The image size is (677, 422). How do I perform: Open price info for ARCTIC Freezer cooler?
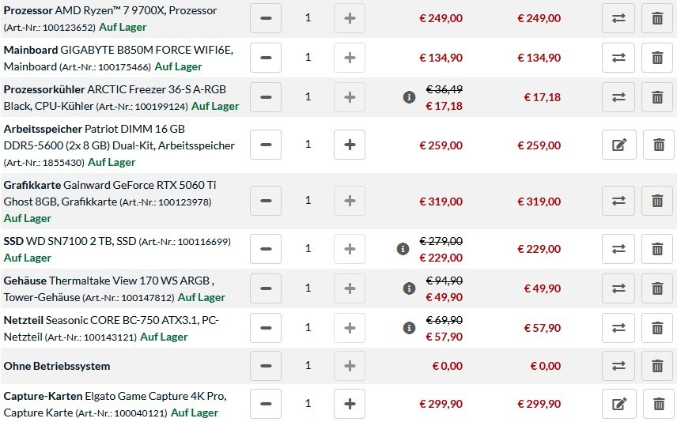[409, 97]
